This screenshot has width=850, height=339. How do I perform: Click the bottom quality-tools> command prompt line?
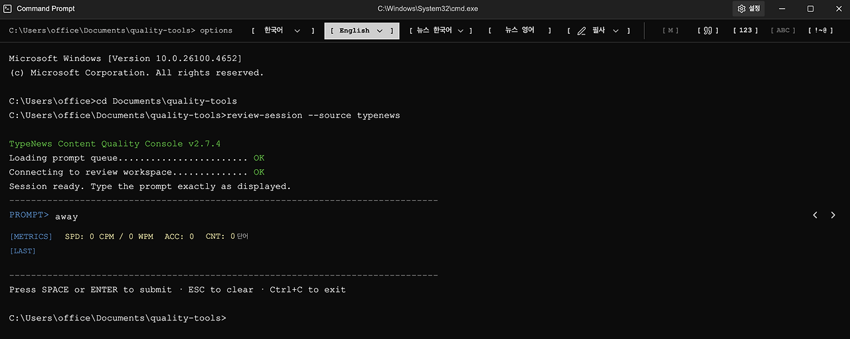[x=118, y=318]
